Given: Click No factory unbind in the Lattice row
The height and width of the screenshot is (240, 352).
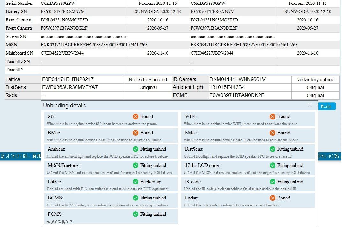Looking at the screenshot, I should 148,79.
